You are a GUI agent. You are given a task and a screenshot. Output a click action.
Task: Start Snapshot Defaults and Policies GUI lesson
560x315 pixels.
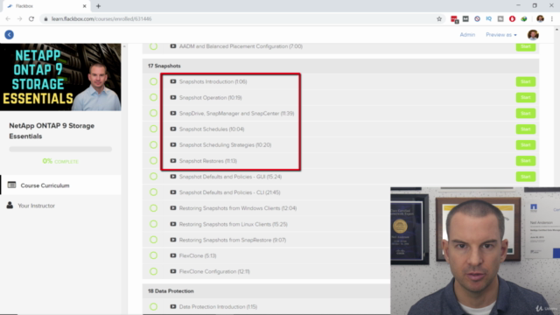click(x=525, y=177)
